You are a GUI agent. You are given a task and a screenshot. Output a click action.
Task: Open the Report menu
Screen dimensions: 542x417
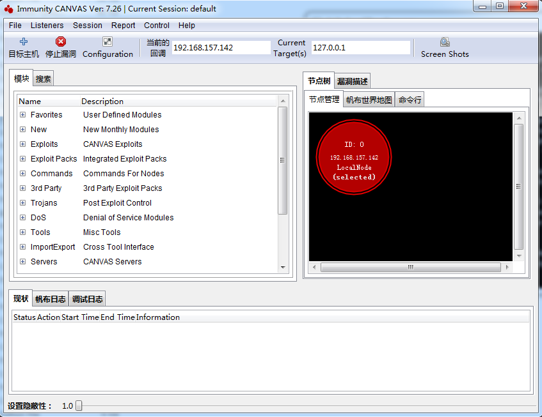pyautogui.click(x=123, y=26)
